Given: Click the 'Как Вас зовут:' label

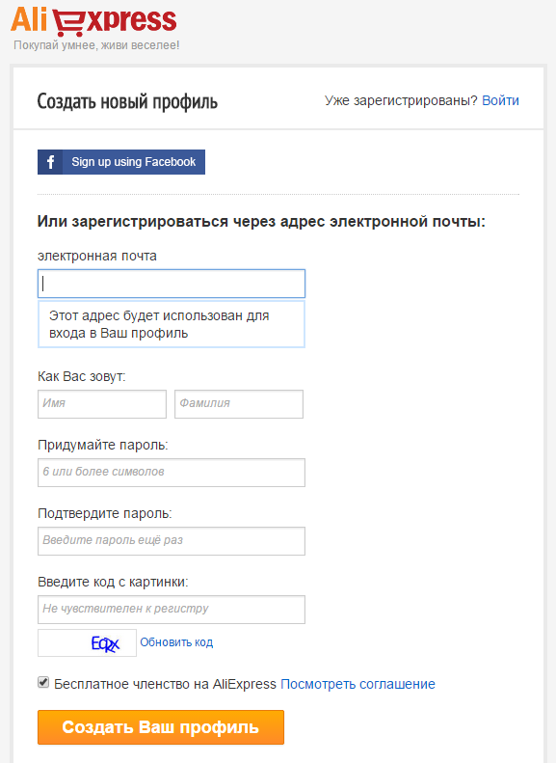Looking at the screenshot, I should [82, 376].
